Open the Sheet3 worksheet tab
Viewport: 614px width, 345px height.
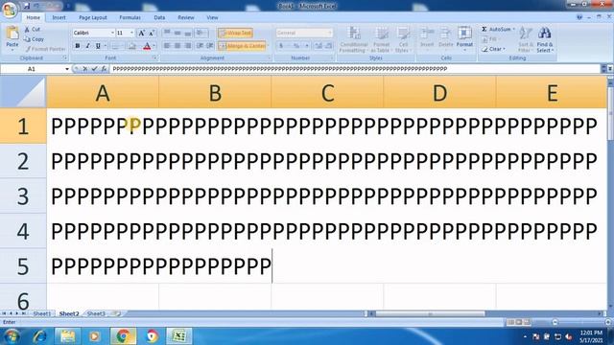[x=96, y=313]
